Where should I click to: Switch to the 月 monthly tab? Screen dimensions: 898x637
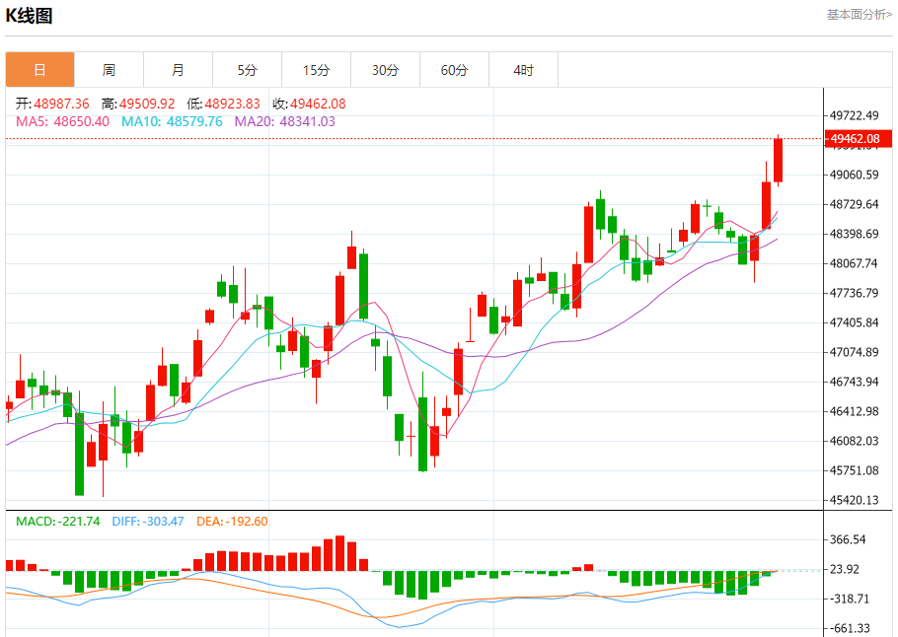coord(178,70)
